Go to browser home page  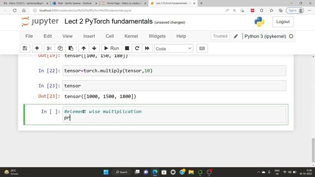[24, 10]
